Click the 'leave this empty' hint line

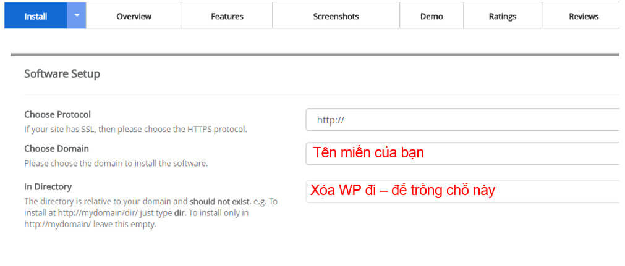pos(90,225)
